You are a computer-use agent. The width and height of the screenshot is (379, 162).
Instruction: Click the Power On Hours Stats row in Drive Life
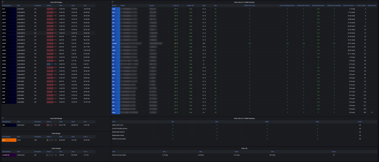(x=244, y=155)
